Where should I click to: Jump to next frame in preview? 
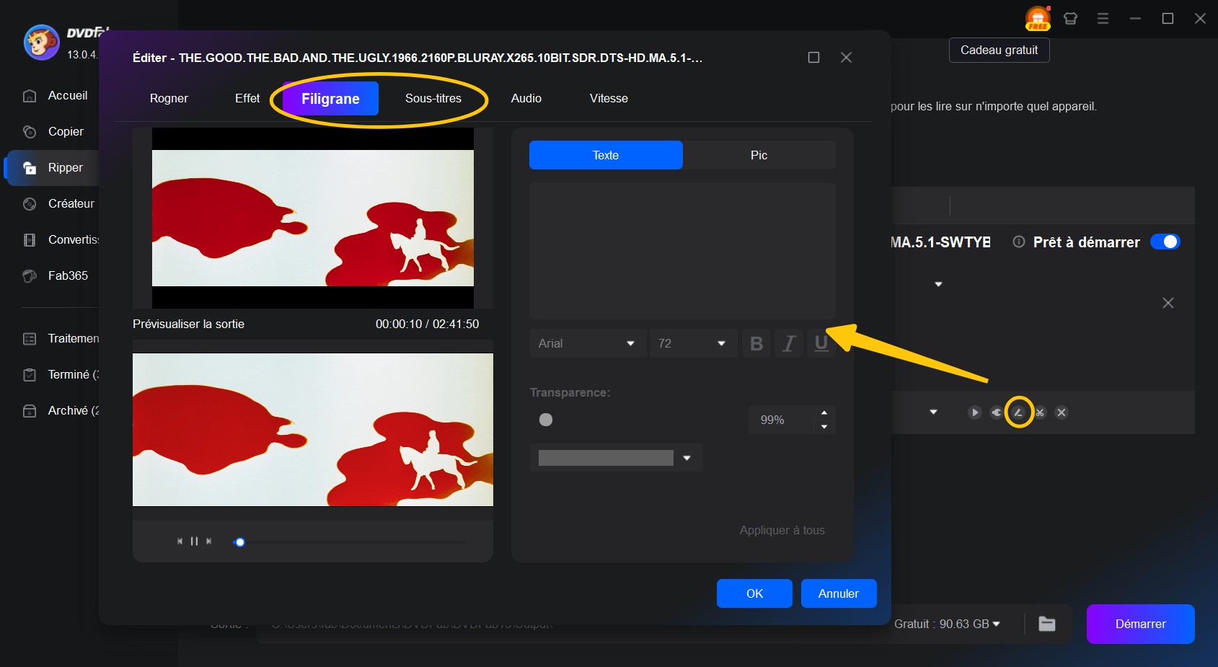(x=208, y=542)
